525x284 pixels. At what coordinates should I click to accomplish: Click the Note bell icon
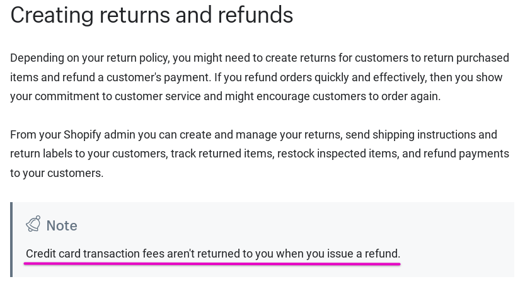pos(33,224)
